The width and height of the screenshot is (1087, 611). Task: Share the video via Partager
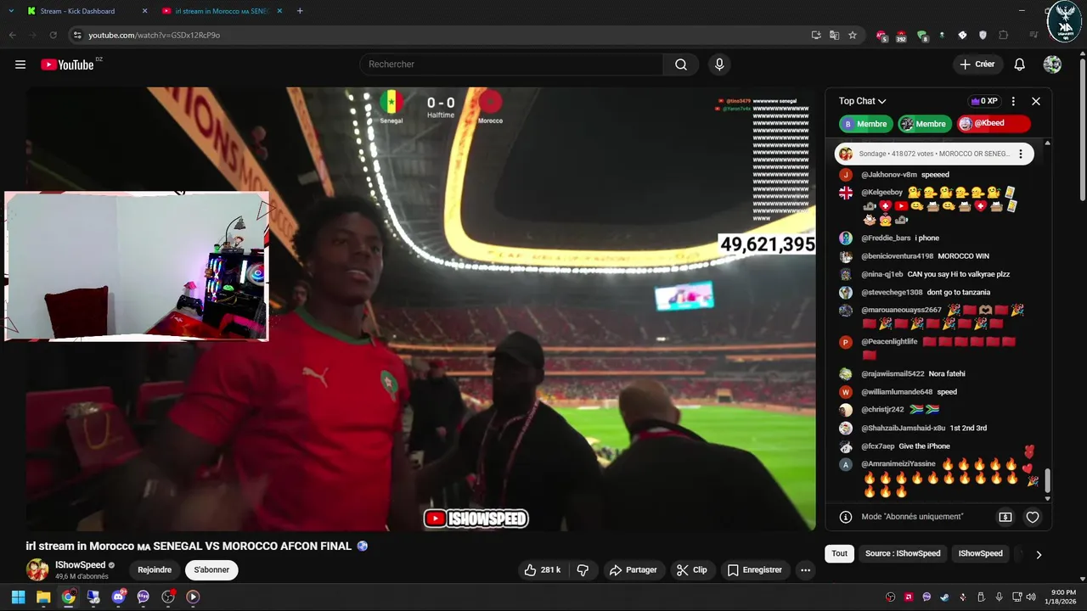(x=634, y=570)
